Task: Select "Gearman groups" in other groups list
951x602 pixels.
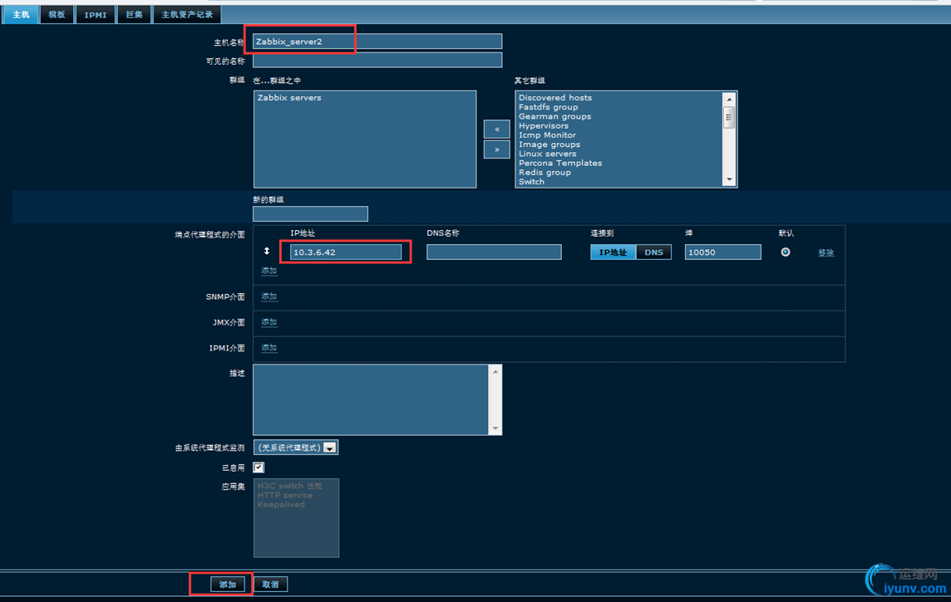Action: (x=555, y=116)
